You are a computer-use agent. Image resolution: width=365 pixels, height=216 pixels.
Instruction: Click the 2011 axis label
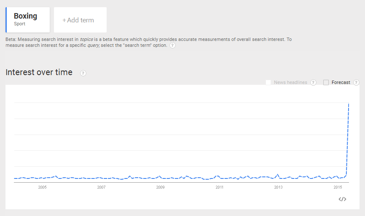tap(219, 187)
